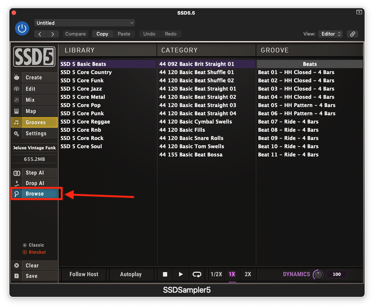This screenshot has width=374, height=308.
Task: Click the Dynamics value field 100
Action: (x=337, y=274)
